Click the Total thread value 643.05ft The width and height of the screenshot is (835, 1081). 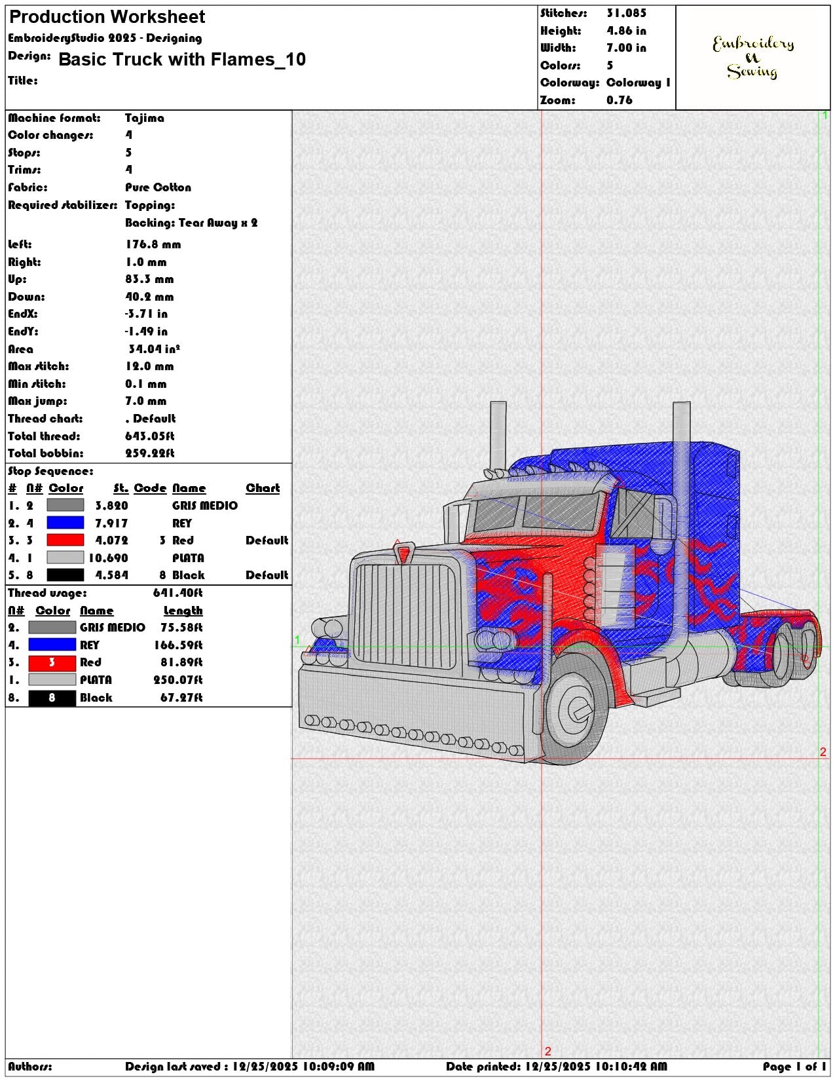[x=150, y=436]
